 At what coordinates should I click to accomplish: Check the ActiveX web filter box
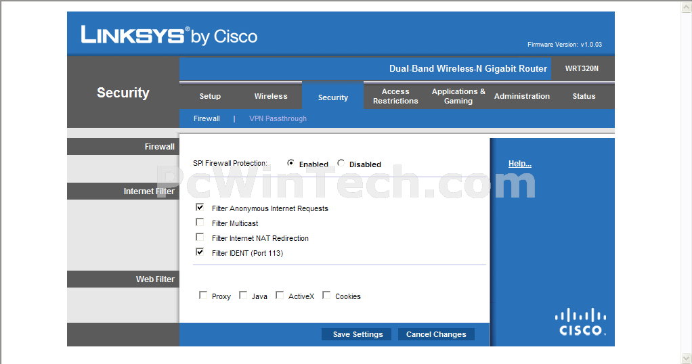280,295
